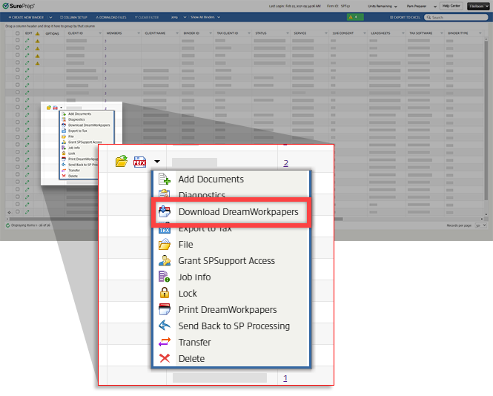The width and height of the screenshot is (493, 396).
Task: Select Download DreamWorkpapers from context menu
Action: point(237,212)
